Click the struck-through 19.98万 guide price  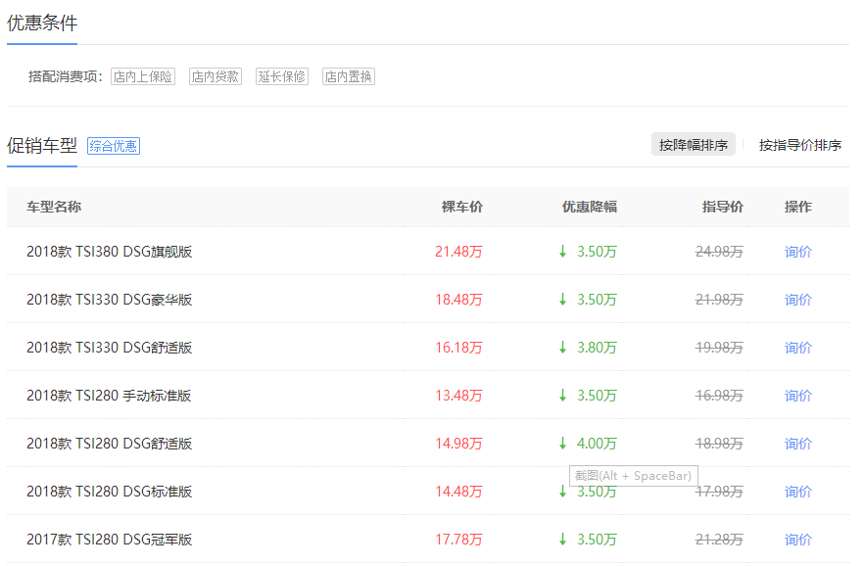[x=719, y=348]
